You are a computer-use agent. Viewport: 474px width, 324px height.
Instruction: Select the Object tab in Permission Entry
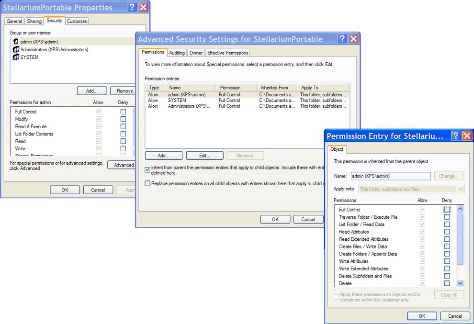pyautogui.click(x=337, y=149)
